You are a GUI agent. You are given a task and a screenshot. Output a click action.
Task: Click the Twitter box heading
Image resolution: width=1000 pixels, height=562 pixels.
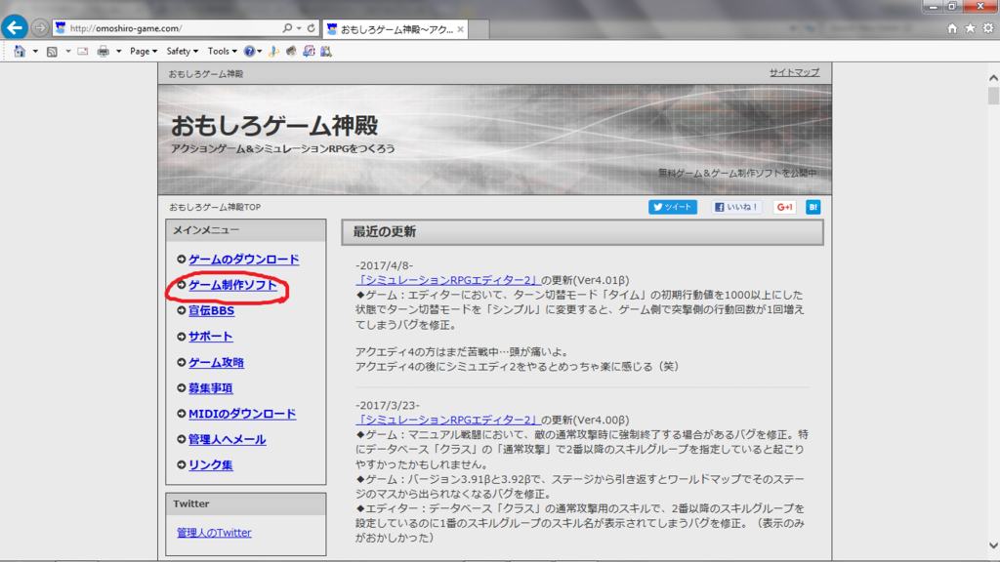191,504
